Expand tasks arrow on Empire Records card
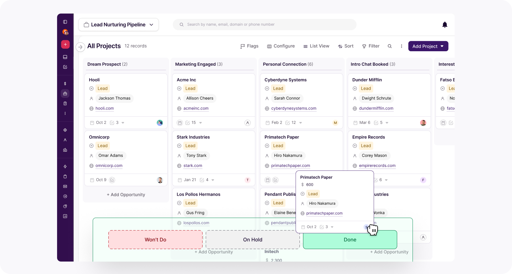512x274 pixels. pyautogui.click(x=386, y=180)
